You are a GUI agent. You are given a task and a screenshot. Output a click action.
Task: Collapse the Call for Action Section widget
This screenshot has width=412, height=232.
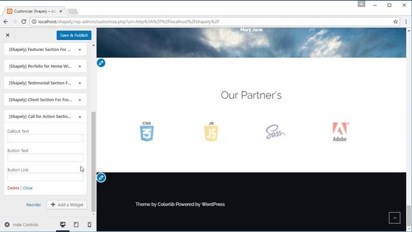click(45, 117)
